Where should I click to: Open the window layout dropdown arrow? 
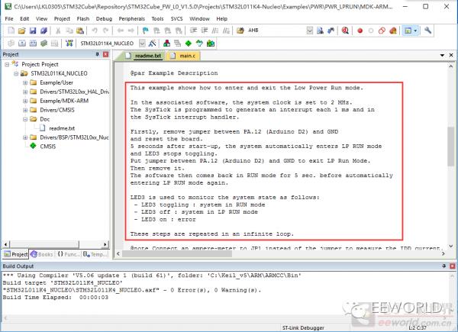click(x=415, y=31)
